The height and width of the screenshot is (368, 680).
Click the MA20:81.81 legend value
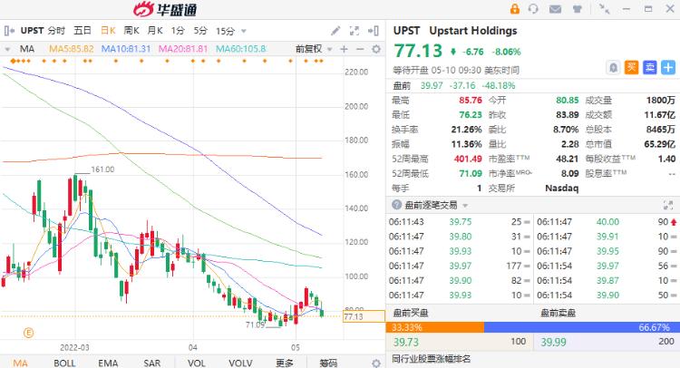tap(182, 49)
